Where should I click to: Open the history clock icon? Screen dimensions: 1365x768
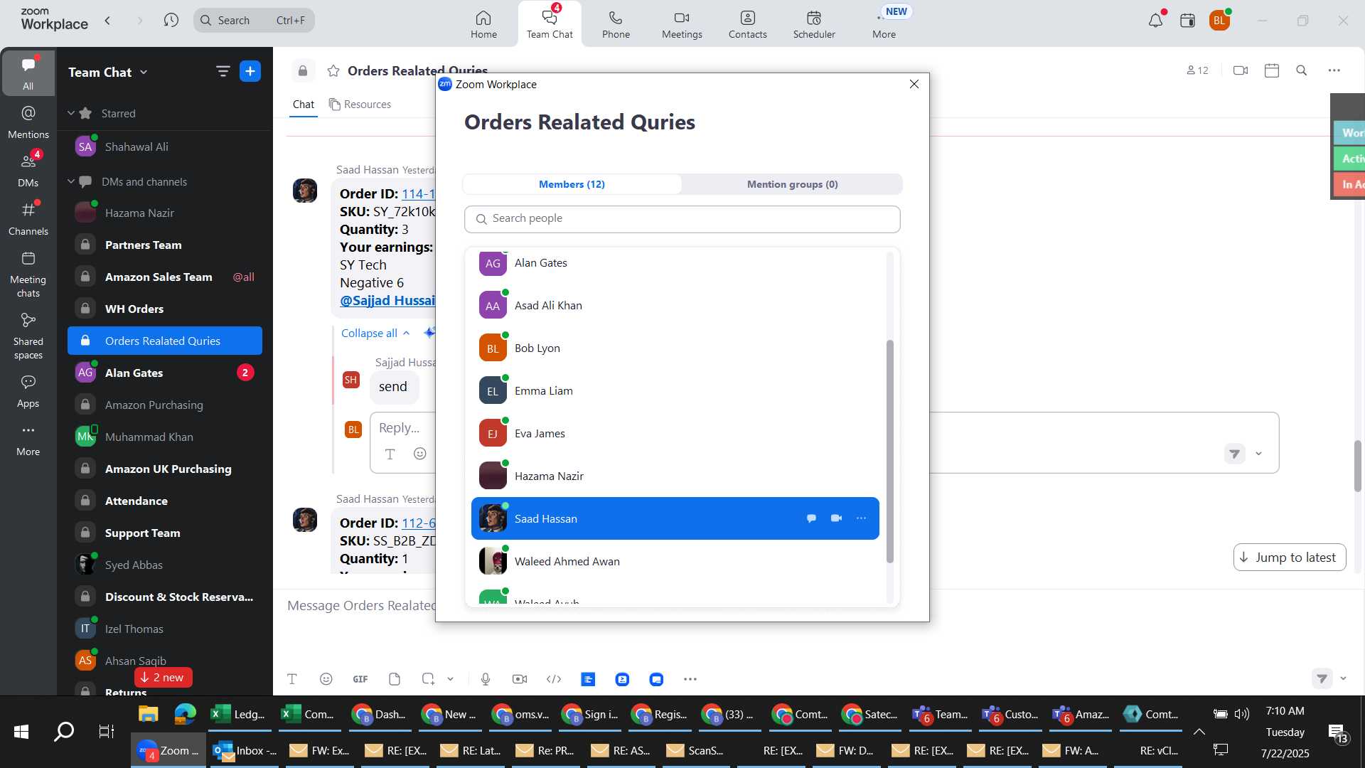[171, 20]
